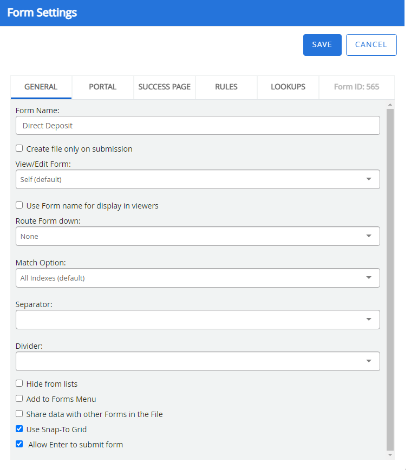Toggle the Hide from lists checkbox
Viewport: 411px width, 475px height.
pos(19,383)
